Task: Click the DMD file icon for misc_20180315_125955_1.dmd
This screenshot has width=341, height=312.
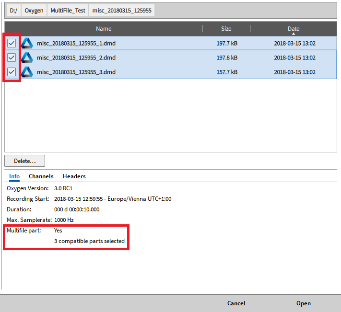Action: coord(27,43)
